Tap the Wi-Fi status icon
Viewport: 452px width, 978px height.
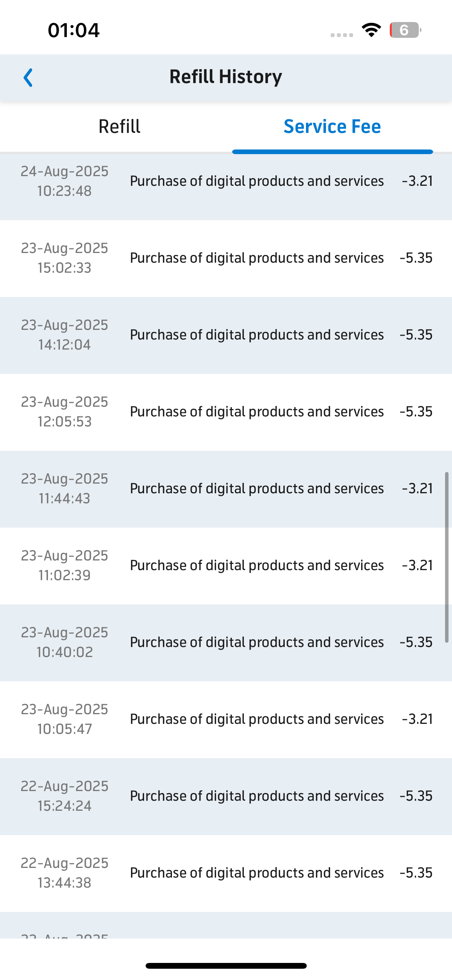point(371,30)
